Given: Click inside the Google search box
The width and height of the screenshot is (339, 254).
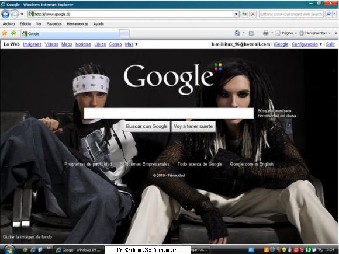Looking at the screenshot, I should [169, 113].
